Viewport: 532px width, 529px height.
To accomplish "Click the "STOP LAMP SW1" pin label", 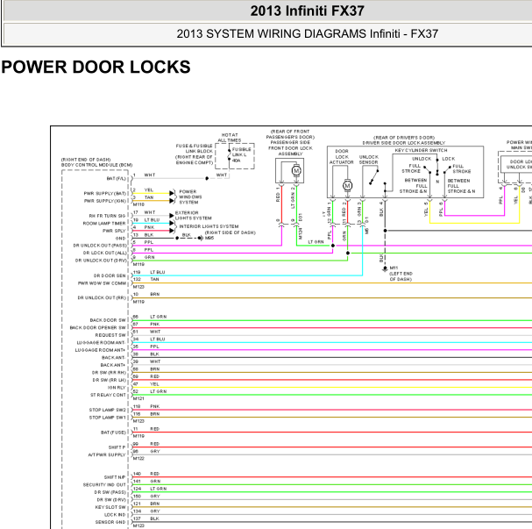I will click(x=107, y=418).
